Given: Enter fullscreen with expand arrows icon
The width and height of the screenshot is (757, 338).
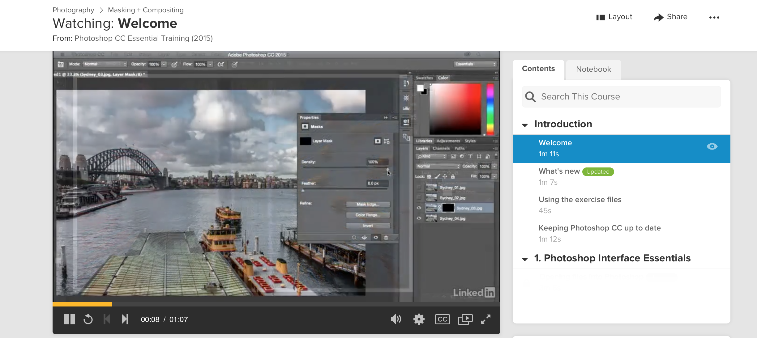Looking at the screenshot, I should coord(485,319).
